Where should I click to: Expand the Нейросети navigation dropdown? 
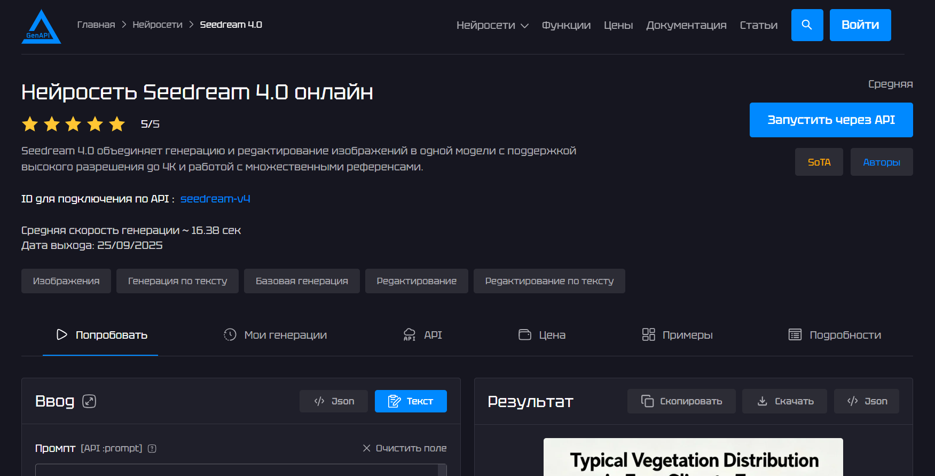click(x=492, y=25)
